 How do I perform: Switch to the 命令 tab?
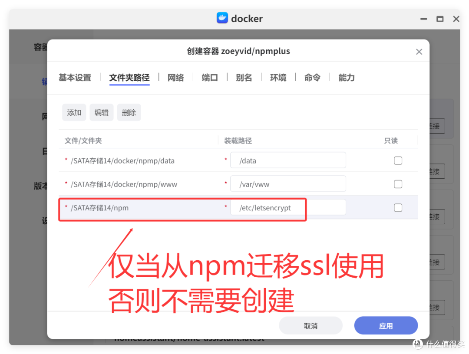[x=312, y=78]
